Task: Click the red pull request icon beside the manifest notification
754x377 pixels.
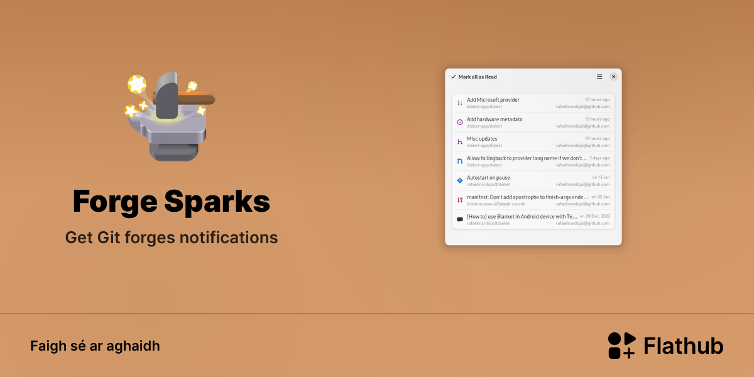Action: point(460,200)
